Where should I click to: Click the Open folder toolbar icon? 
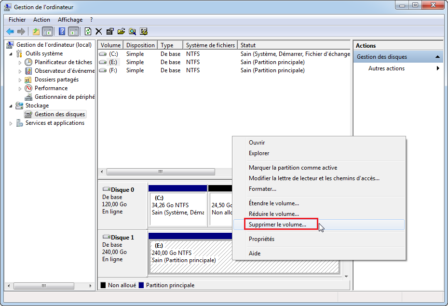click(121, 31)
